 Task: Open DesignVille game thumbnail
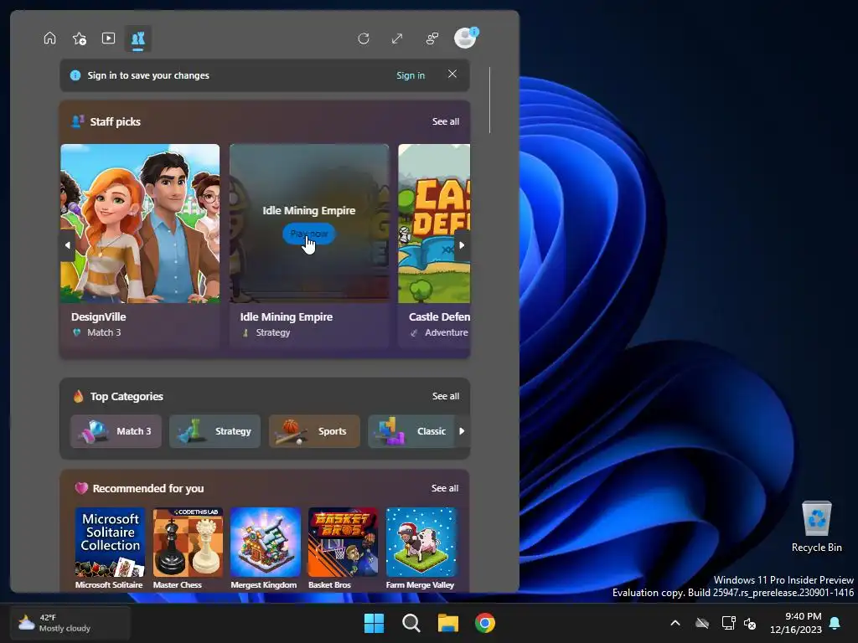pyautogui.click(x=140, y=223)
